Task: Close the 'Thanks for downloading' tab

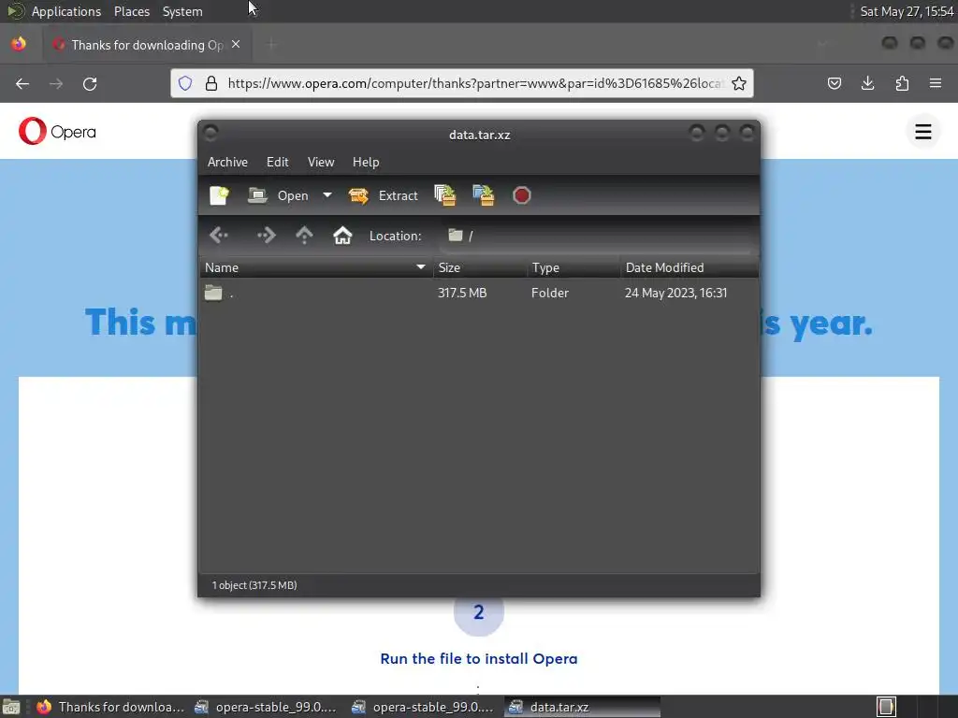Action: [236, 44]
